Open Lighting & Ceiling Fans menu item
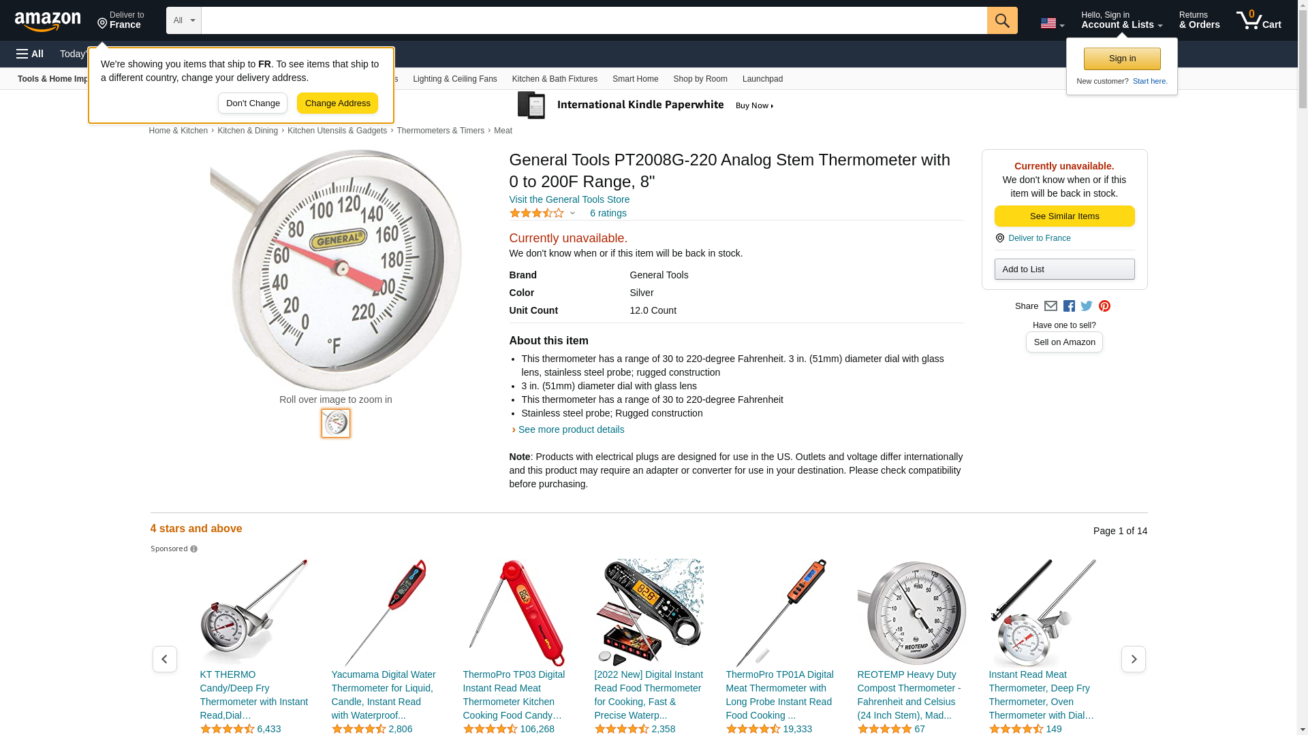 click(454, 79)
